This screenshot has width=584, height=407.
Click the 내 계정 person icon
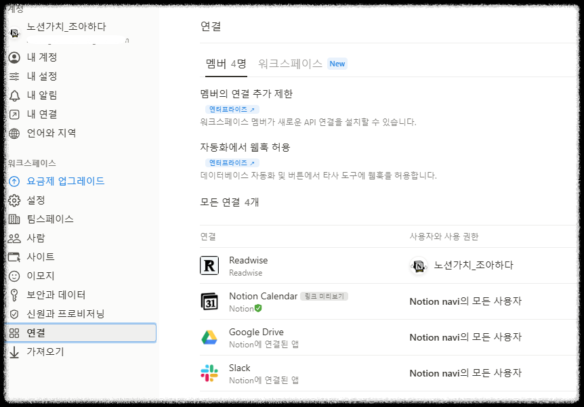[14, 57]
